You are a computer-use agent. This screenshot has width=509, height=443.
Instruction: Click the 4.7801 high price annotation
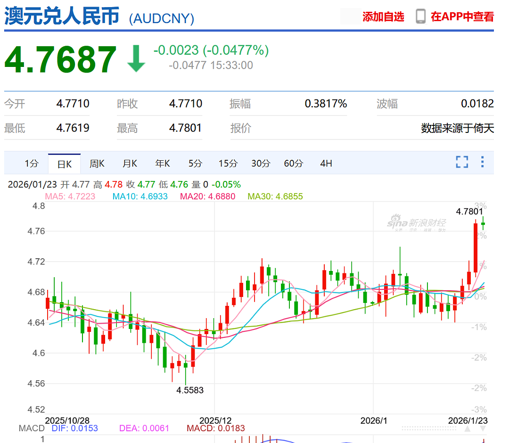tap(469, 212)
